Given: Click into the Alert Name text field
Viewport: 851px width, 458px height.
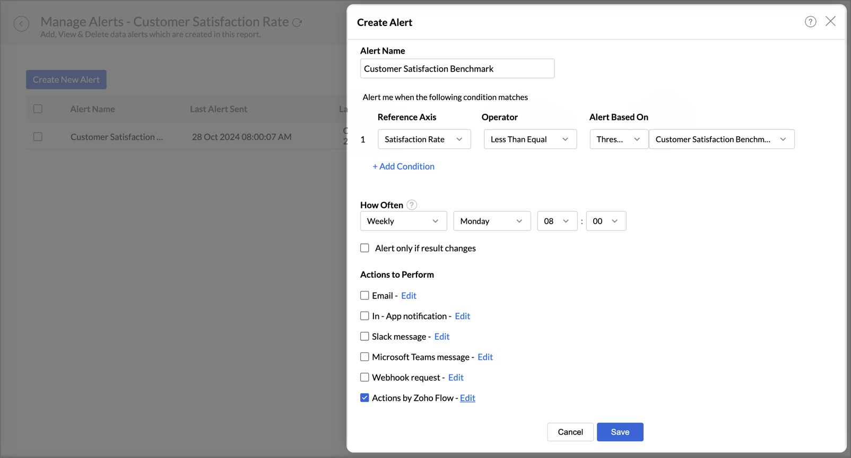Looking at the screenshot, I should [x=457, y=69].
